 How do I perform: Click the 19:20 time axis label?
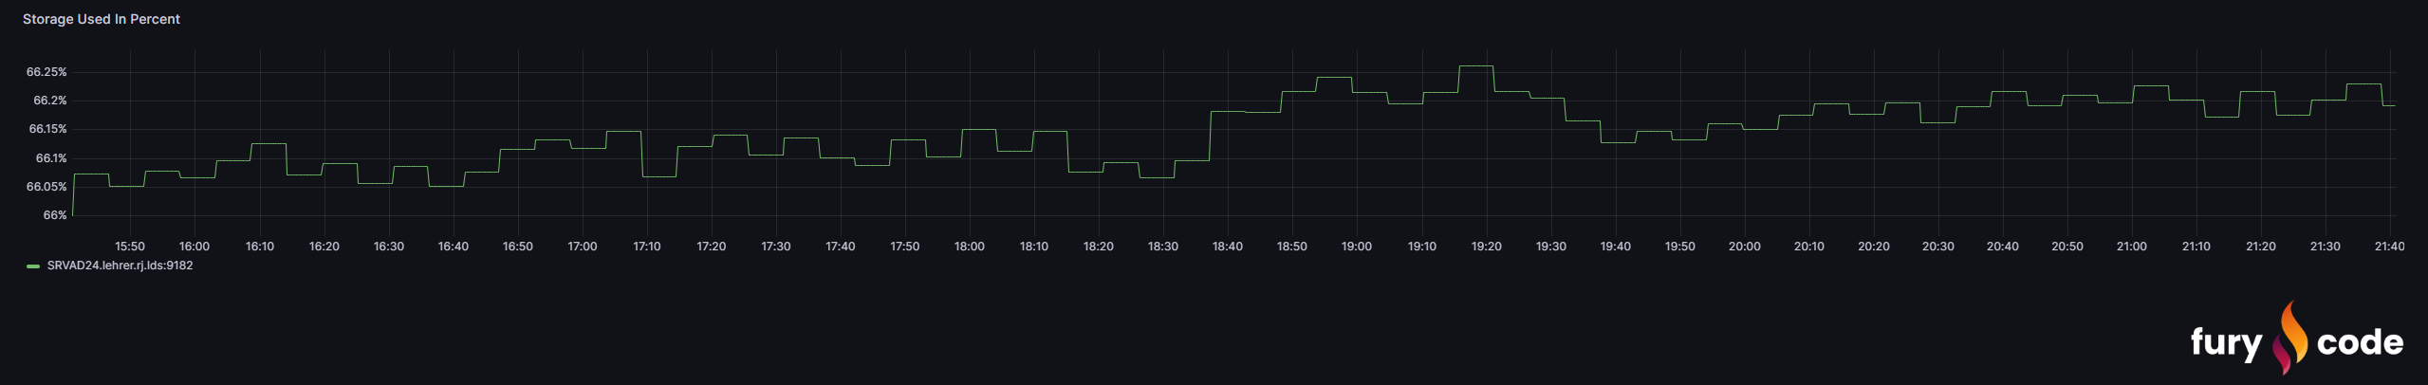tap(1487, 247)
